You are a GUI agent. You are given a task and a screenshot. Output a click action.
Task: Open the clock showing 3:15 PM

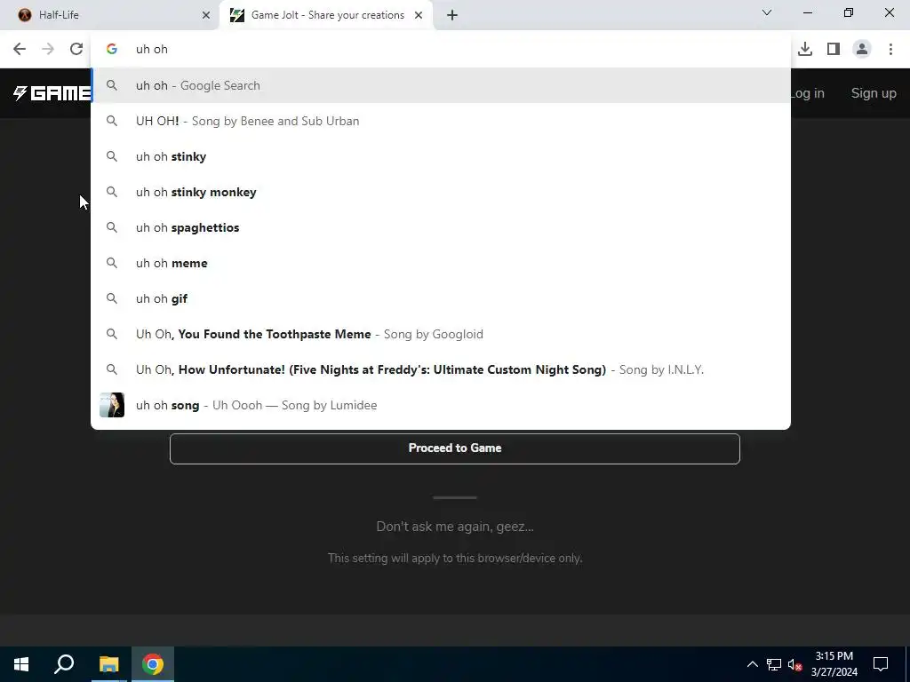click(x=834, y=664)
